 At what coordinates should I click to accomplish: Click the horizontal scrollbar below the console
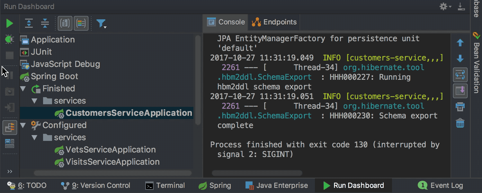pyautogui.click(x=257, y=173)
